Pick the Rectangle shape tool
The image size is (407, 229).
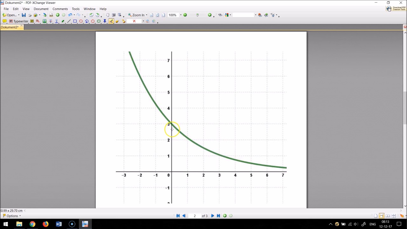[75, 21]
